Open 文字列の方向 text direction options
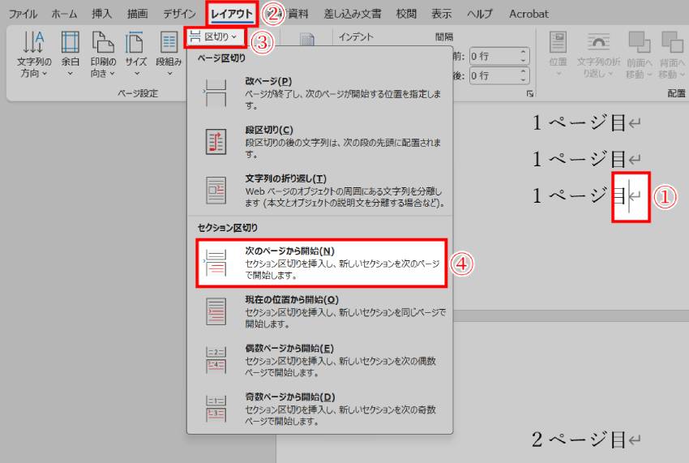689x463 pixels. coord(33,54)
